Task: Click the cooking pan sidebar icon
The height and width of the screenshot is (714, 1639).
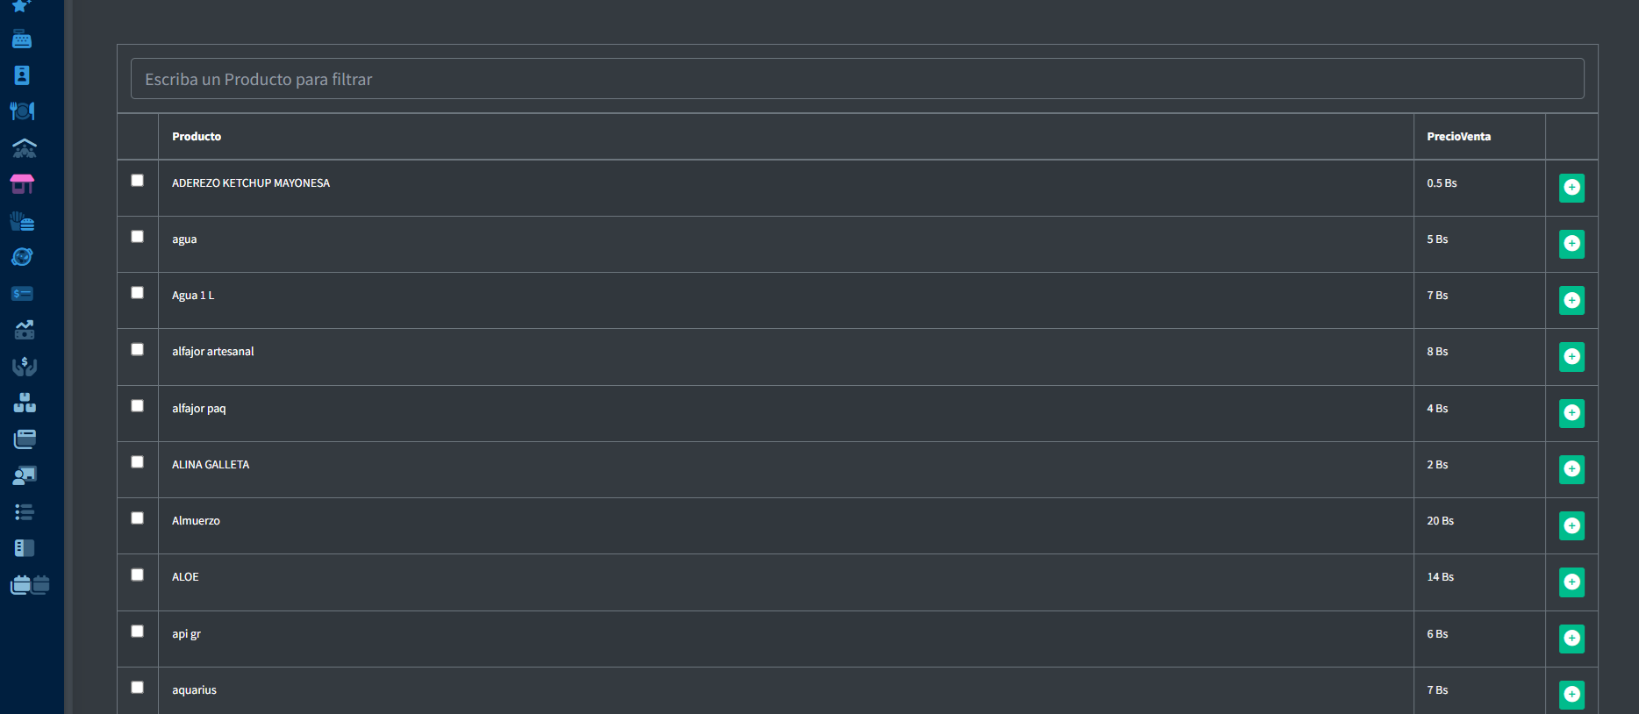Action: tap(22, 257)
